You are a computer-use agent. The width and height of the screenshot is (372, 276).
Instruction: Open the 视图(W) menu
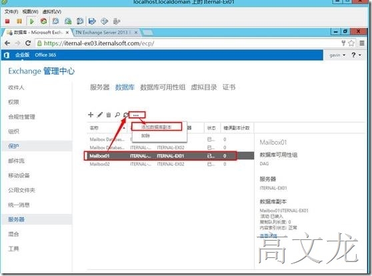coord(31,11)
